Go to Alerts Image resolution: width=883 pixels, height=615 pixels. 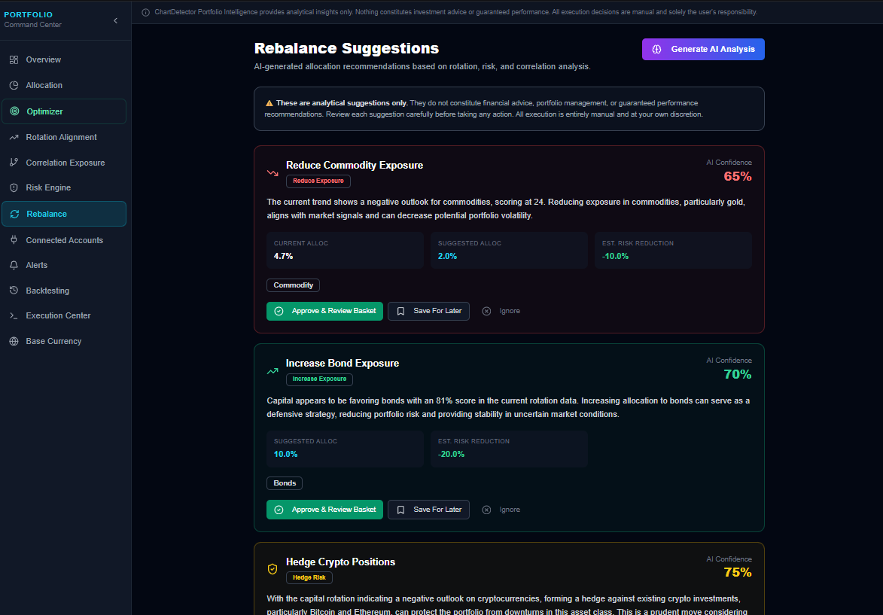(64, 265)
